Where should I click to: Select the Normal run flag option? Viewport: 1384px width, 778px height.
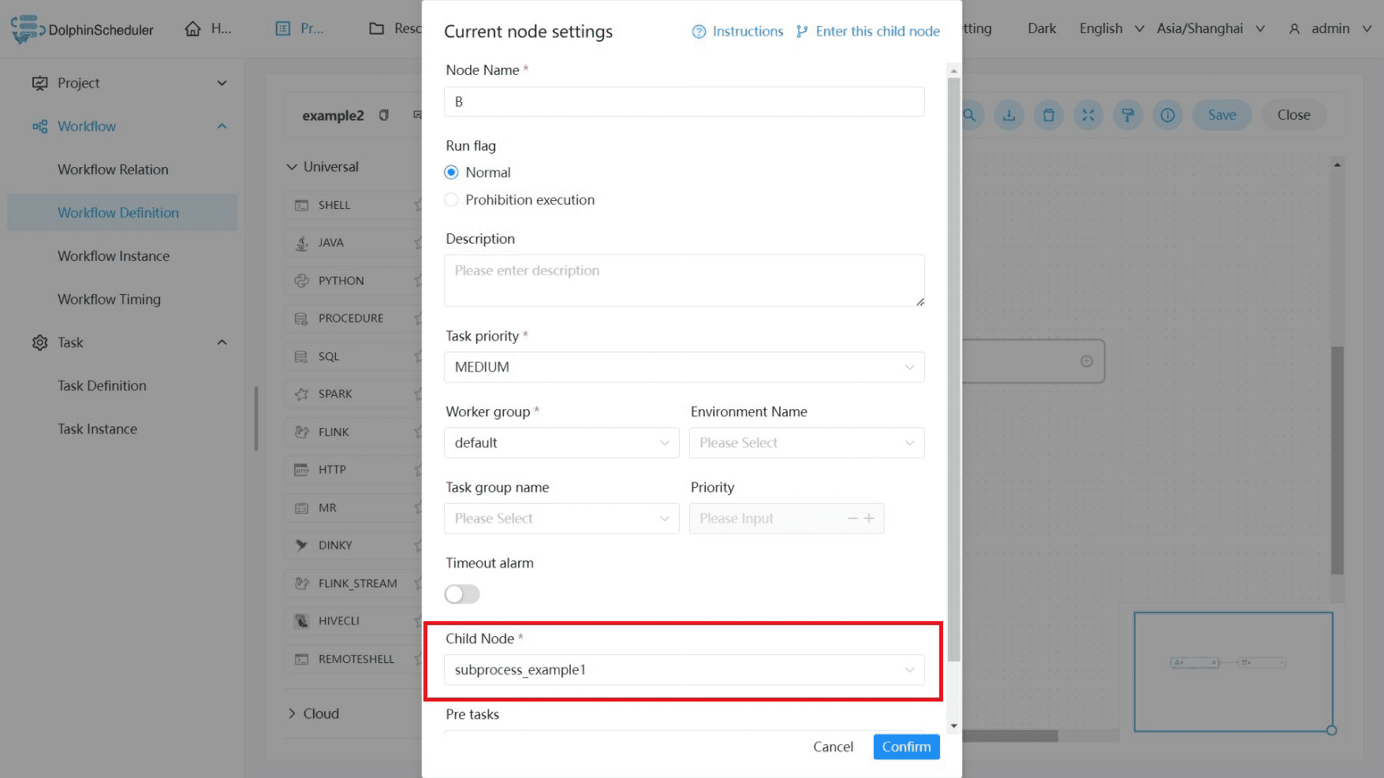[451, 173]
